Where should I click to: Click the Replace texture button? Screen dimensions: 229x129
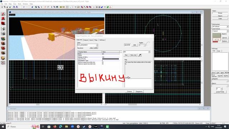[x=225, y=41]
